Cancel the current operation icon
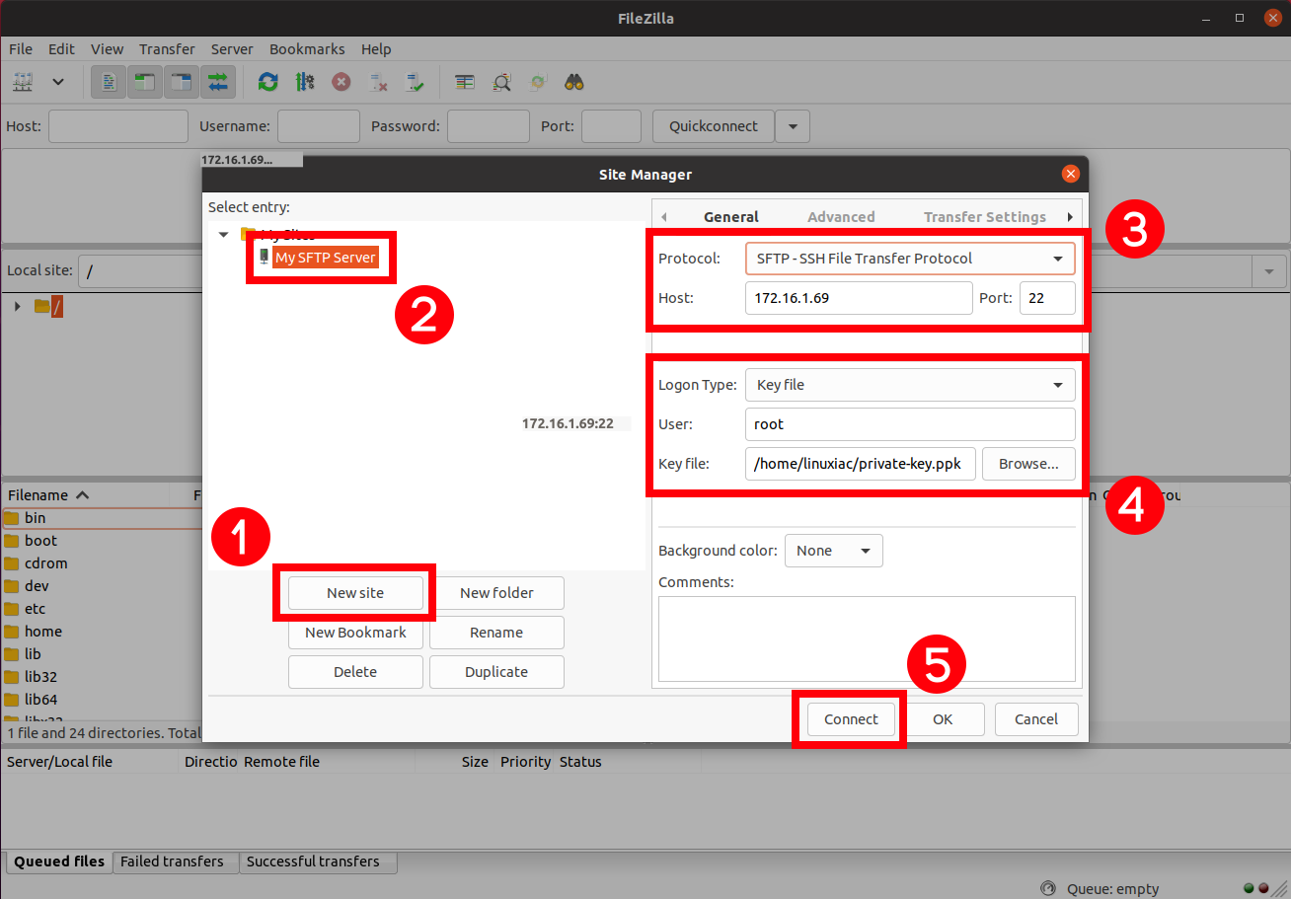 coord(342,81)
